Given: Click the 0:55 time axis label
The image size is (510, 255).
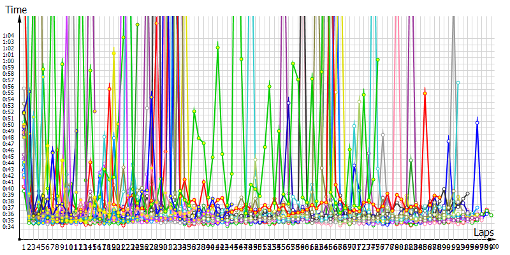Looking at the screenshot, I should [x=8, y=93].
